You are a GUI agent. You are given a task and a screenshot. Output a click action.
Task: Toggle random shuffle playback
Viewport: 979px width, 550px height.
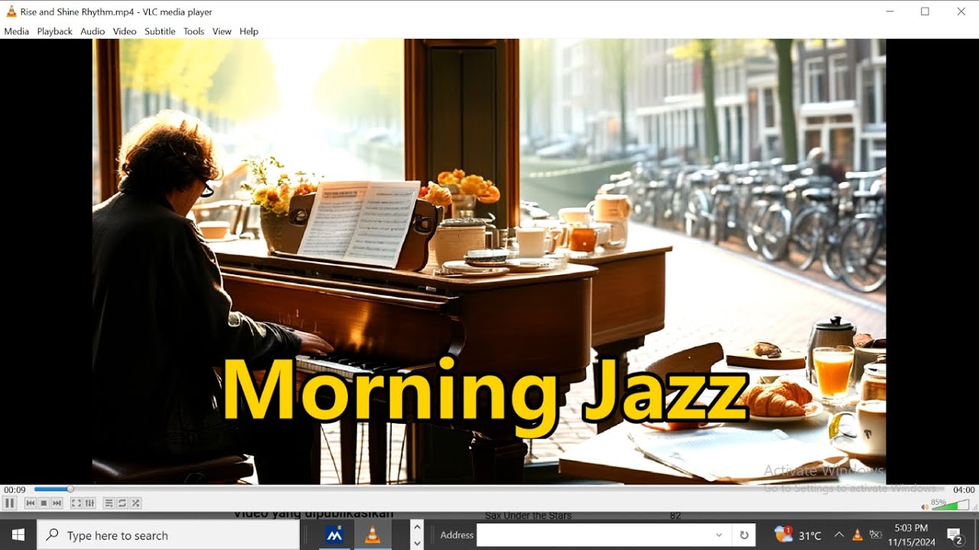pyautogui.click(x=135, y=503)
